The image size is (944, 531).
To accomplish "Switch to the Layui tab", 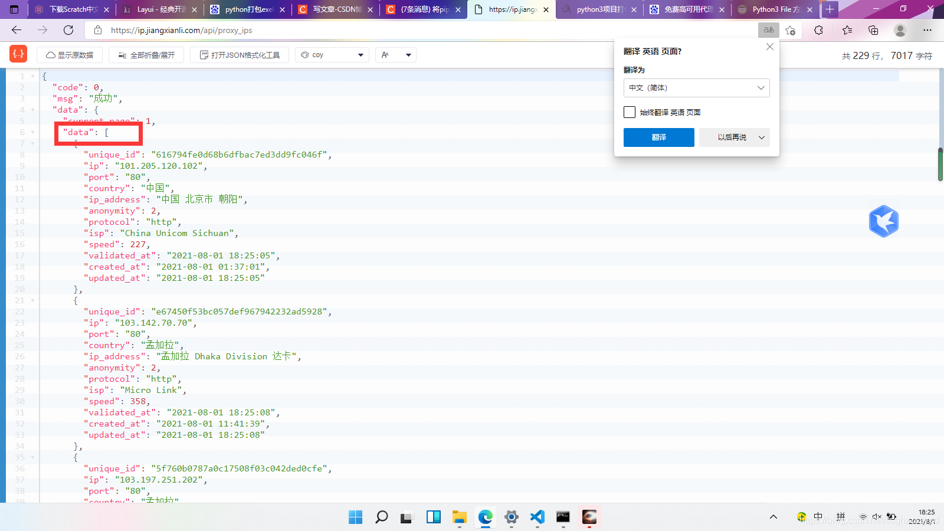I will pyautogui.click(x=159, y=9).
